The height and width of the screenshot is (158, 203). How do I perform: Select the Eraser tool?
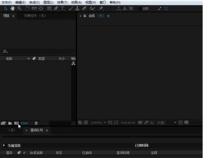coord(84,8)
